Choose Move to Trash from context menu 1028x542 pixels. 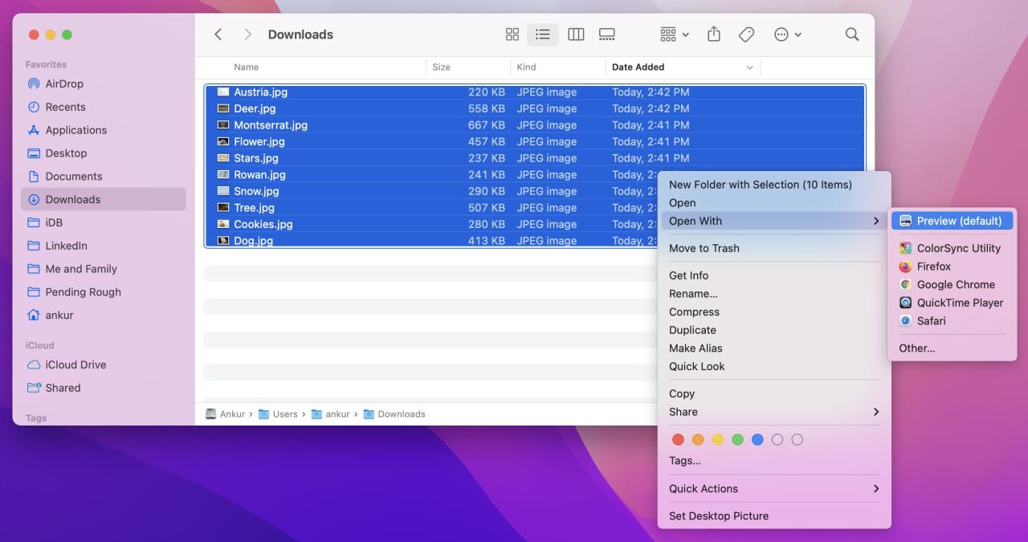coord(704,248)
